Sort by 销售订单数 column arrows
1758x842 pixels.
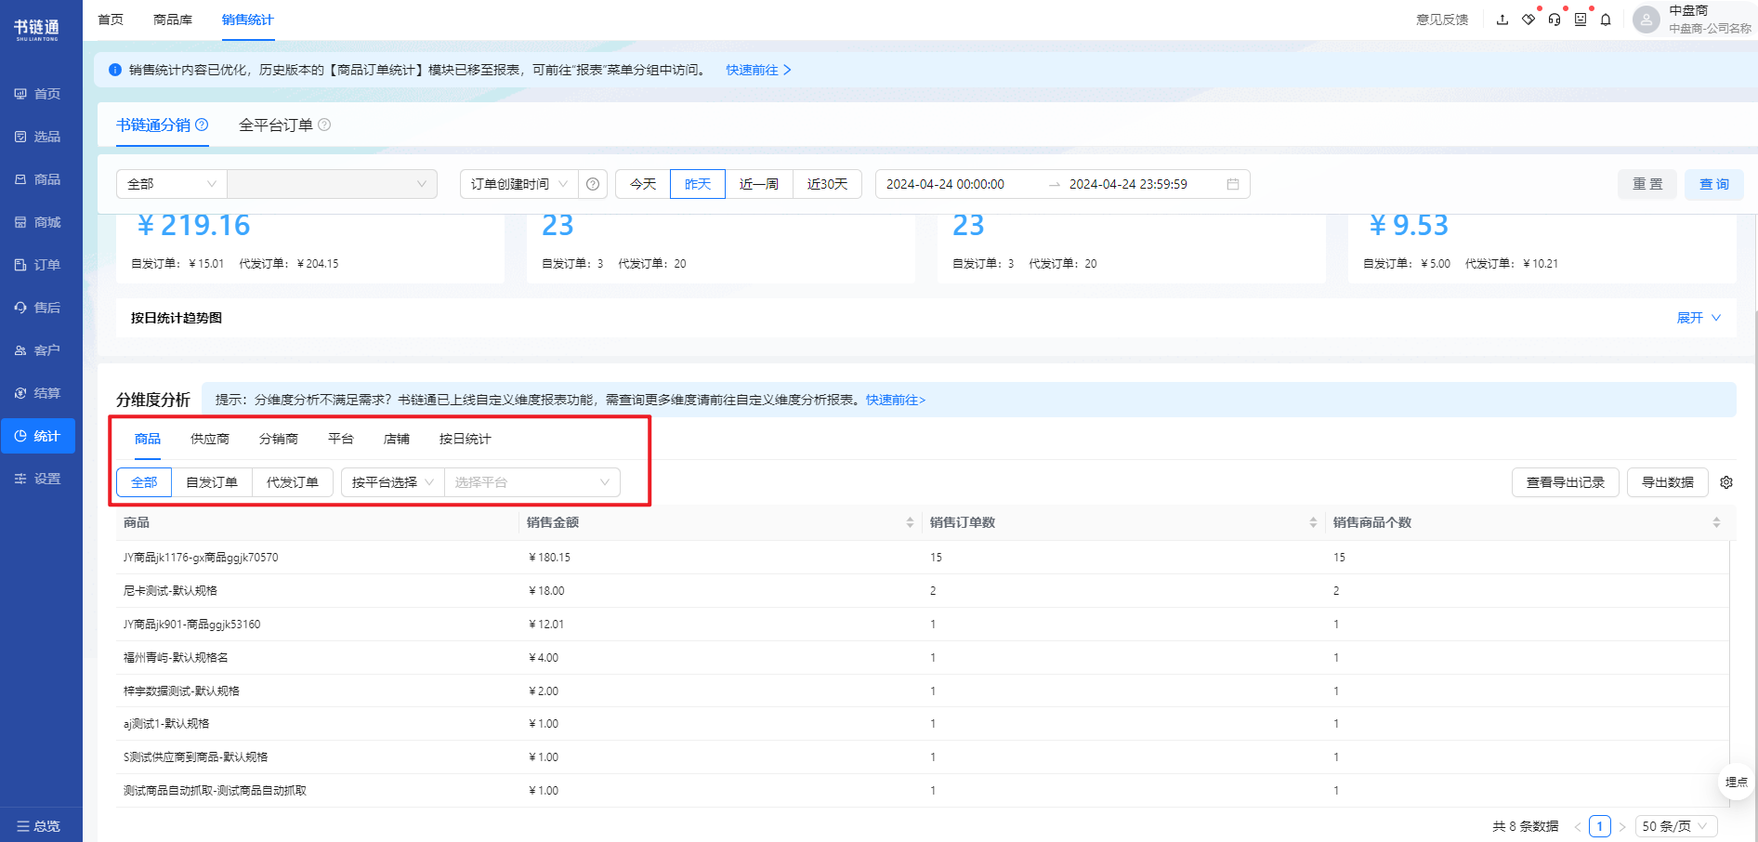(x=1313, y=522)
